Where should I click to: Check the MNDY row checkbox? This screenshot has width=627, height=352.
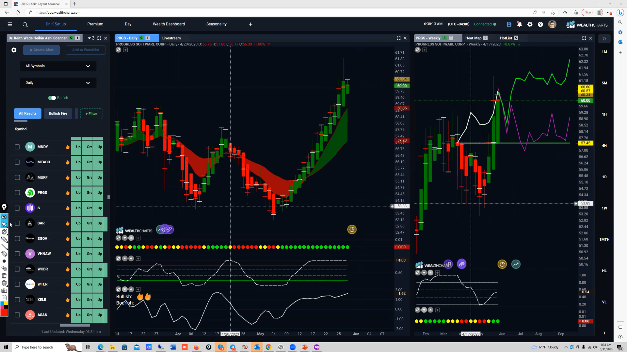(x=17, y=147)
